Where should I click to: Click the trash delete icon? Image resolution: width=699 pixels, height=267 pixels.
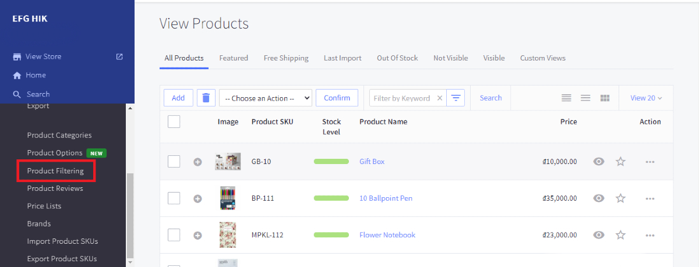[x=205, y=98]
